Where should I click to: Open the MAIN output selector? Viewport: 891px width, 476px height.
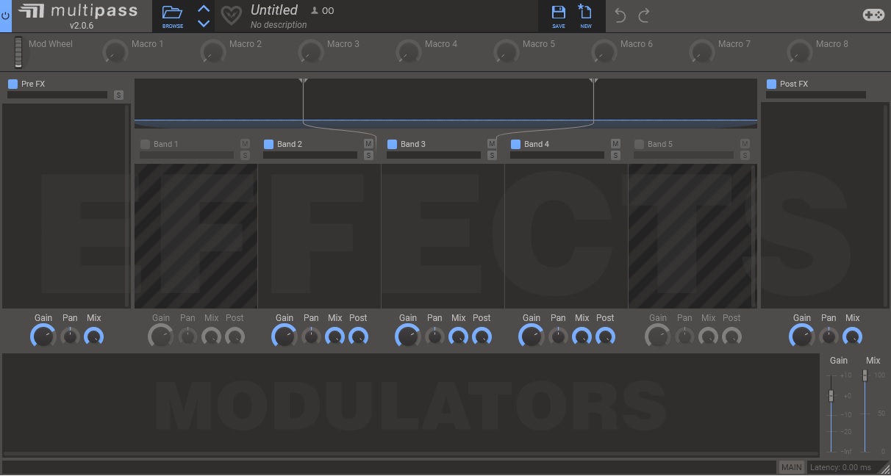point(791,466)
